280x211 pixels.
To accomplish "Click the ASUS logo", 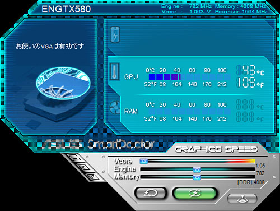I will (x=62, y=144).
